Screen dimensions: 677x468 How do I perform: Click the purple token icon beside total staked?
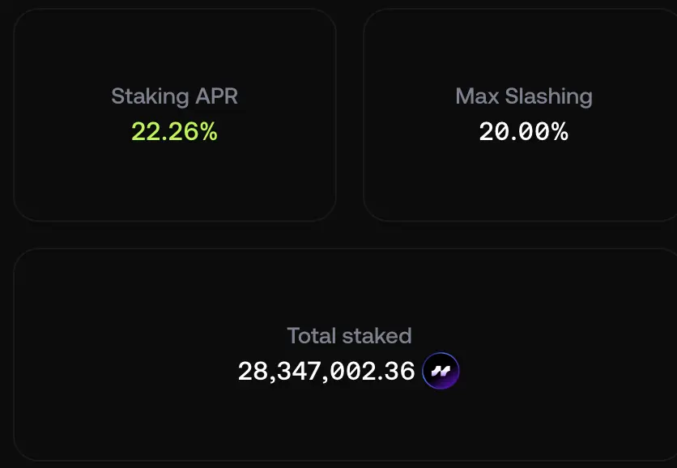point(441,371)
